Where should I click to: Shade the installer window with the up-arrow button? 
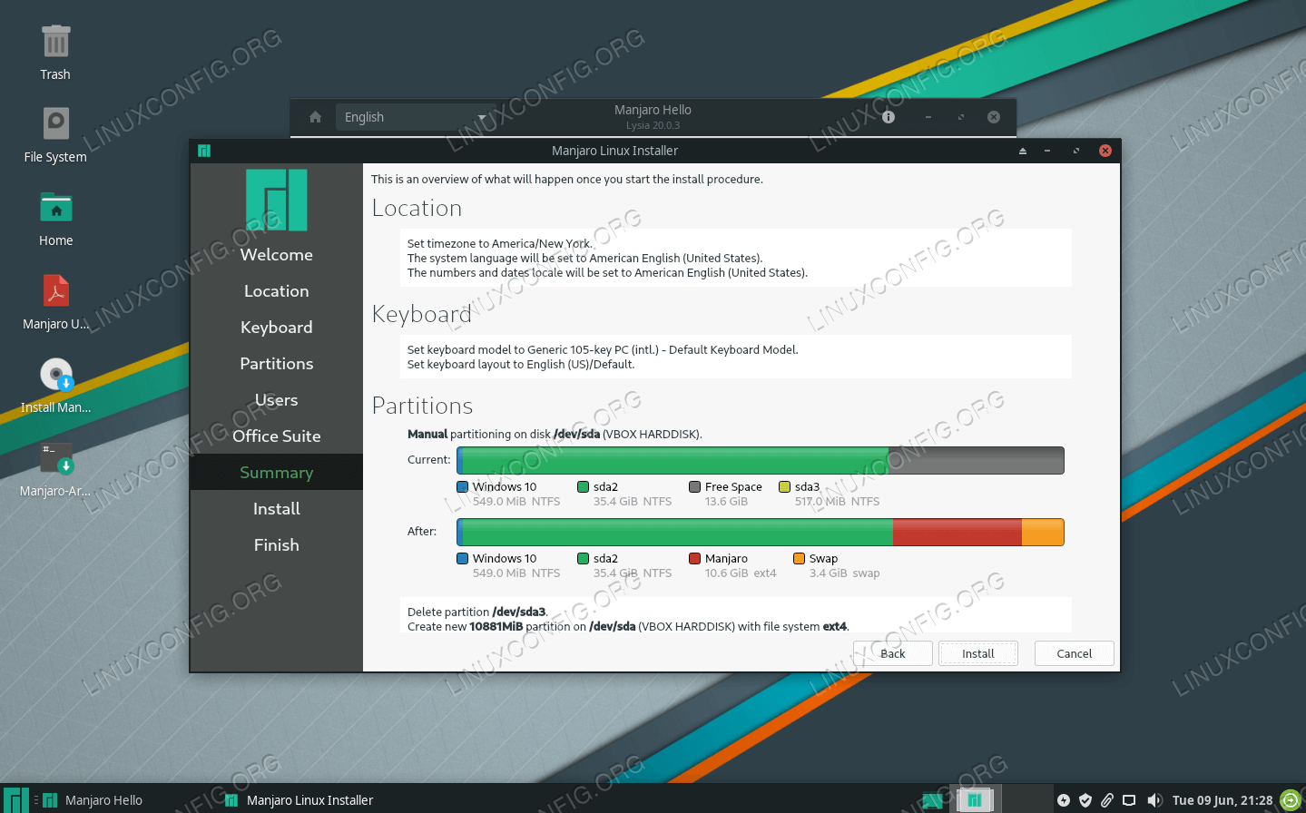[x=1023, y=151]
